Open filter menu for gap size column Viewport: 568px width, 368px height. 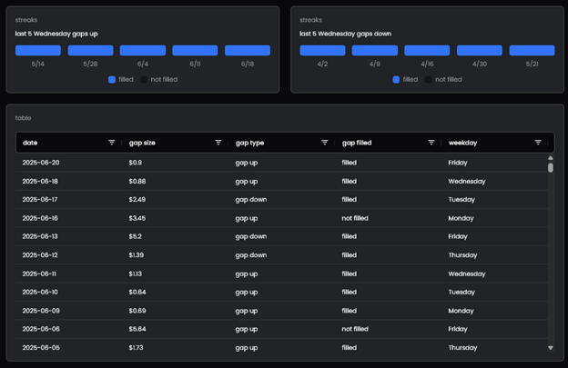click(x=218, y=143)
